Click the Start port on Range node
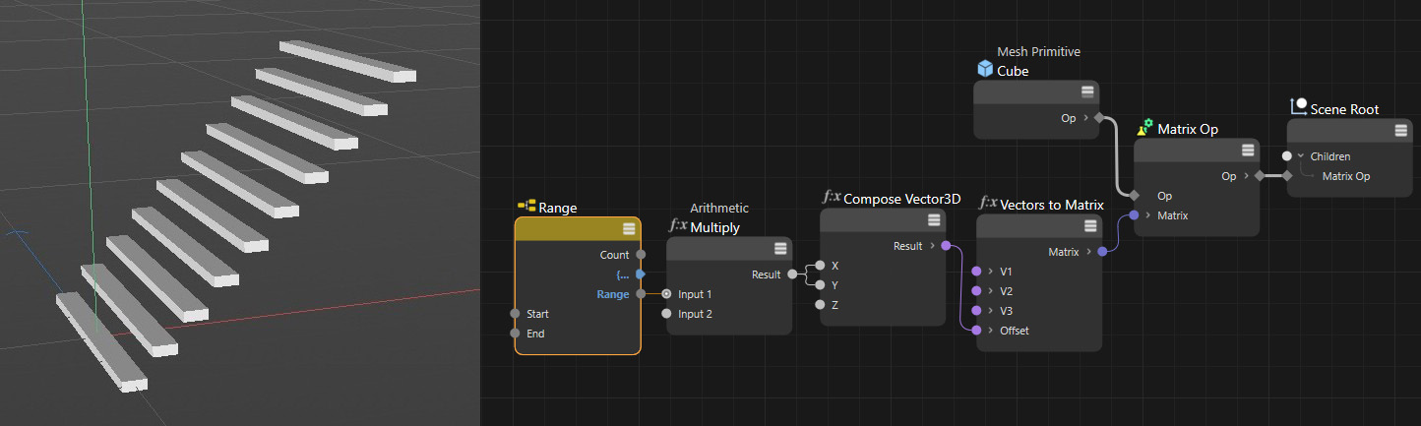Image resolution: width=1421 pixels, height=426 pixels. [x=515, y=314]
